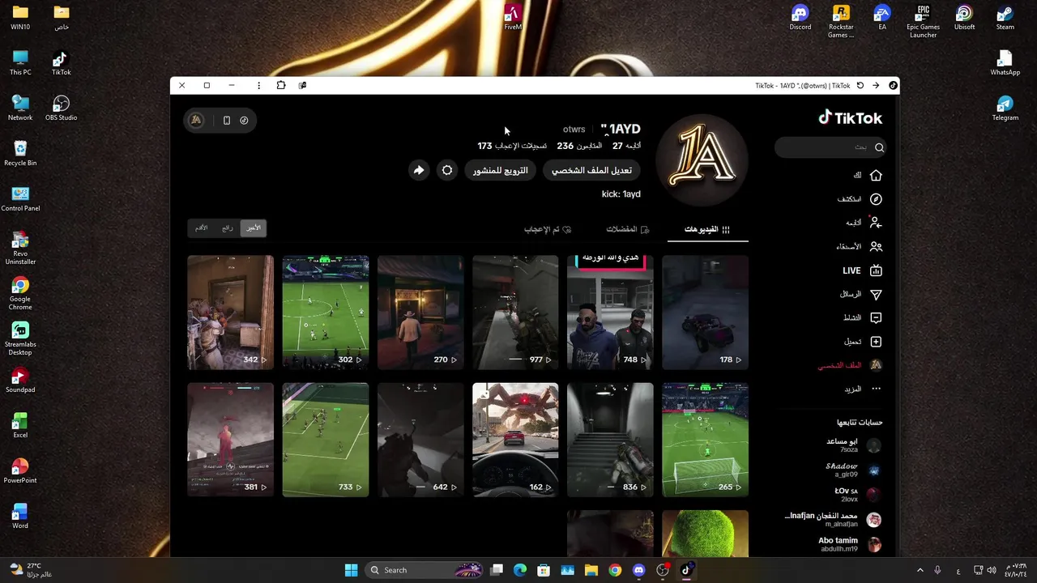Image resolution: width=1037 pixels, height=583 pixels.
Task: Click the search magnifier icon in TikTok
Action: [879, 147]
